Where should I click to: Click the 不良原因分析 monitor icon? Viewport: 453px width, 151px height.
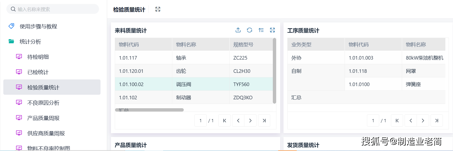pos(19,102)
